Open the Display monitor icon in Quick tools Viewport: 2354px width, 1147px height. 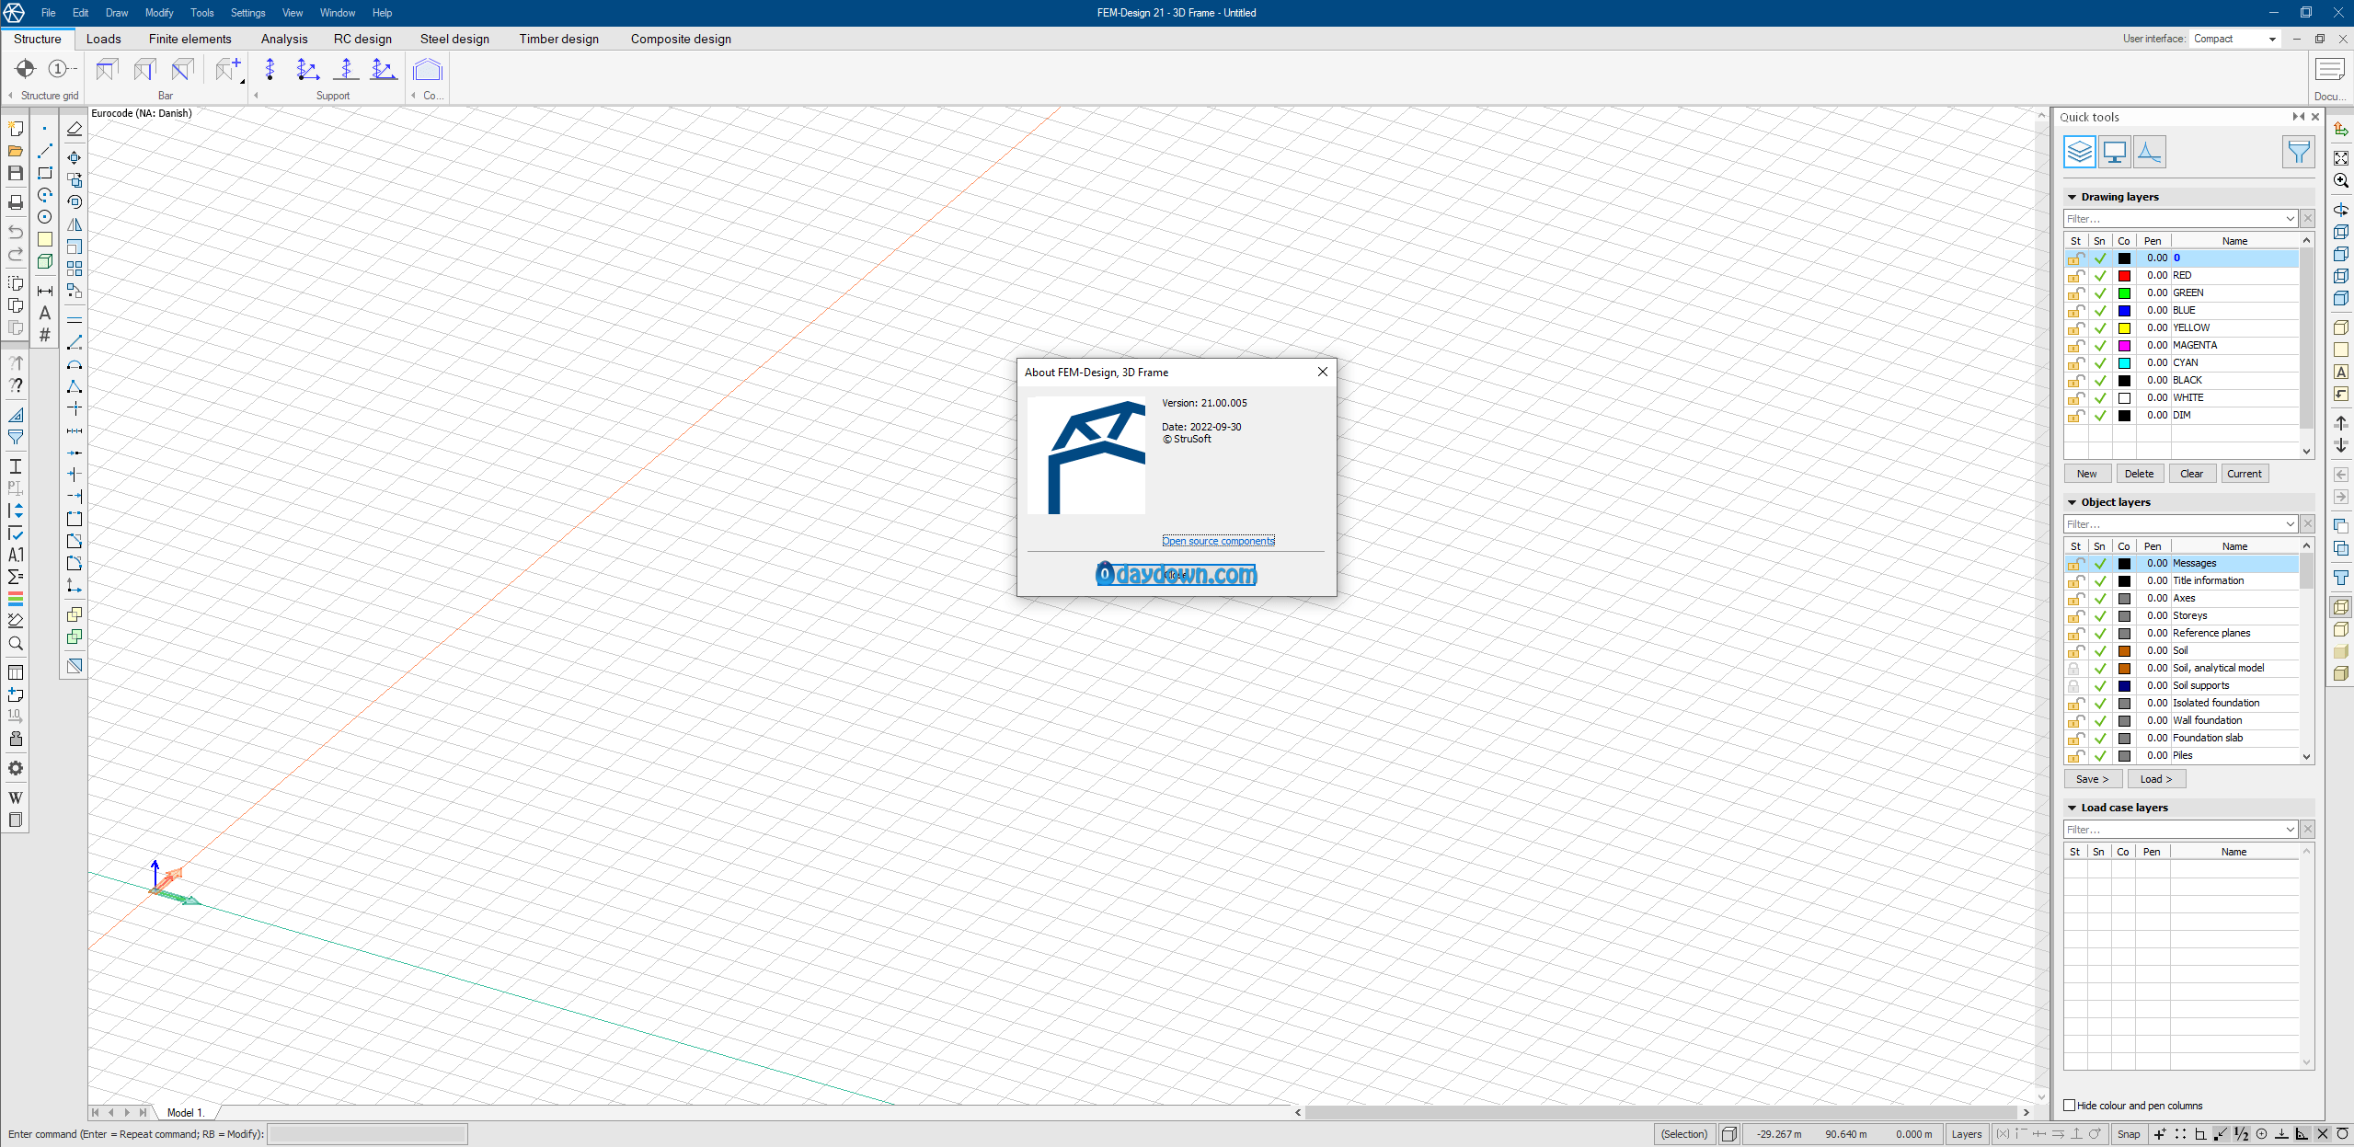click(2114, 152)
